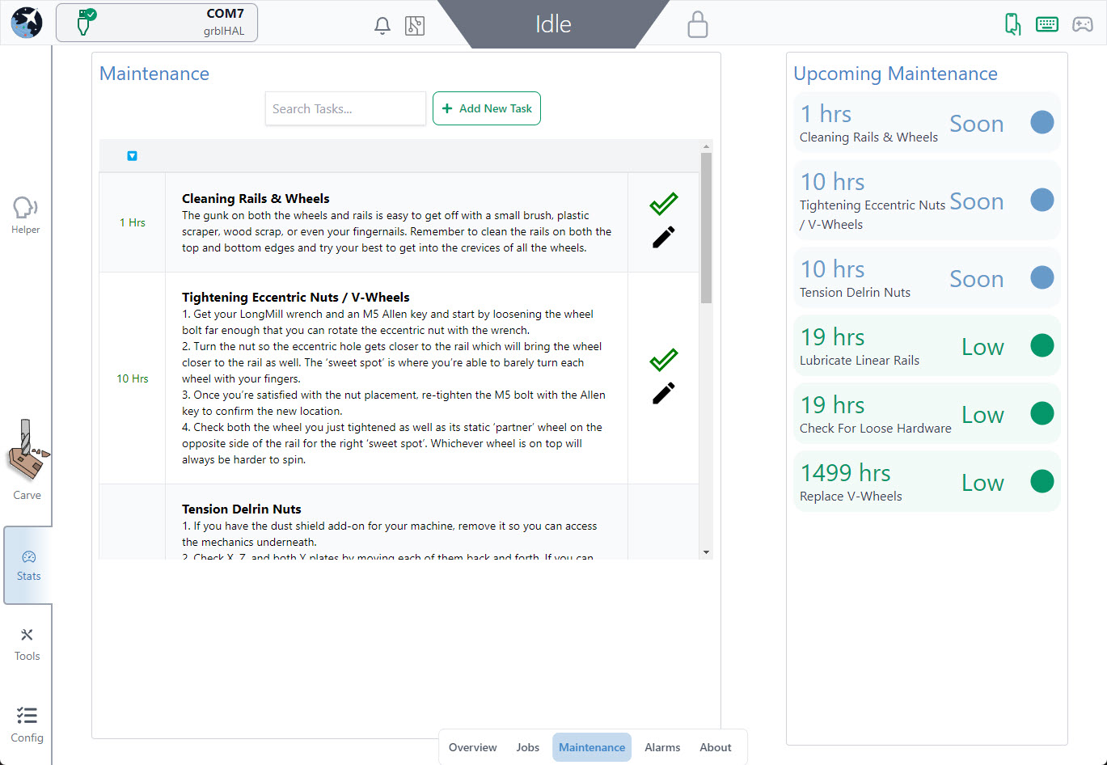This screenshot has width=1107, height=765.
Task: Mark Tightening Eccentric Nuts task as done
Action: coord(663,360)
